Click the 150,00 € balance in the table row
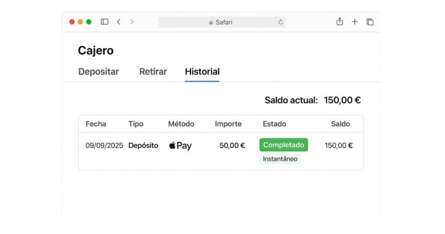 [339, 145]
